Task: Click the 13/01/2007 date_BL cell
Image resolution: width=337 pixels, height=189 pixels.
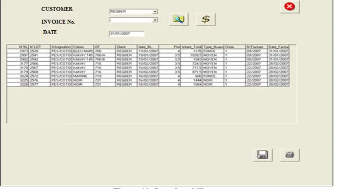Action: pyautogui.click(x=148, y=51)
